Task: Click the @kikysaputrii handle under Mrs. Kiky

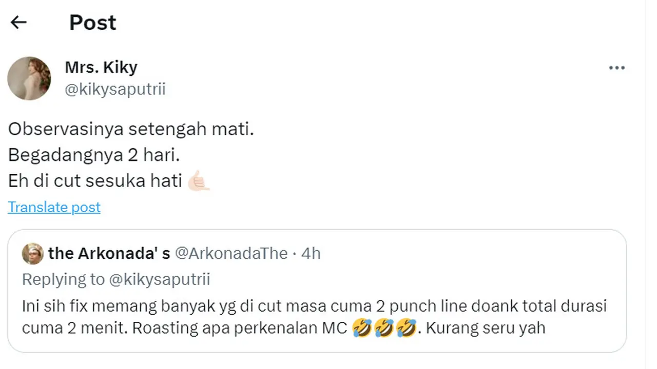Action: point(115,89)
